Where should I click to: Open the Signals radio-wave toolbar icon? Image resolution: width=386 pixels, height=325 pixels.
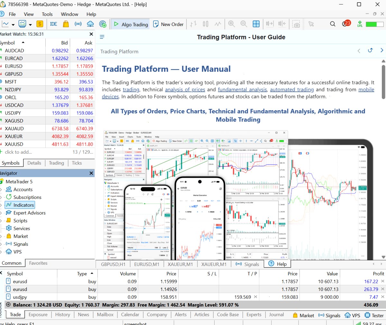pyautogui.click(x=78, y=24)
